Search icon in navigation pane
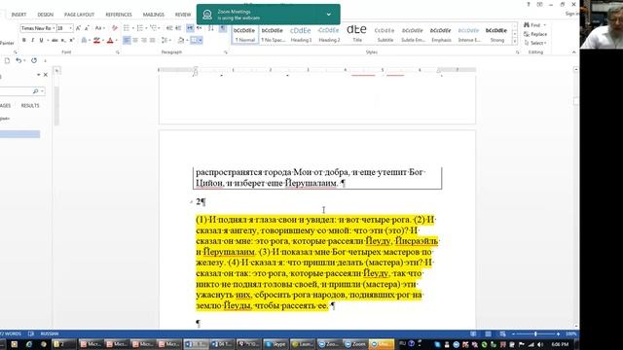The width and height of the screenshot is (623, 350). click(x=35, y=91)
